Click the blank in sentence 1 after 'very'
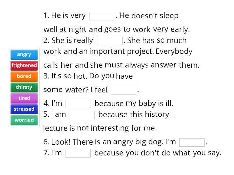 coord(102,16)
